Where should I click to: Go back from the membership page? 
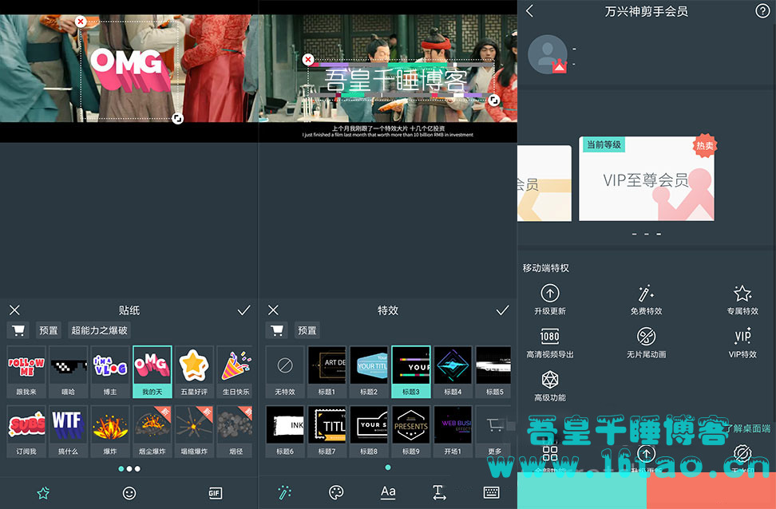point(530,11)
